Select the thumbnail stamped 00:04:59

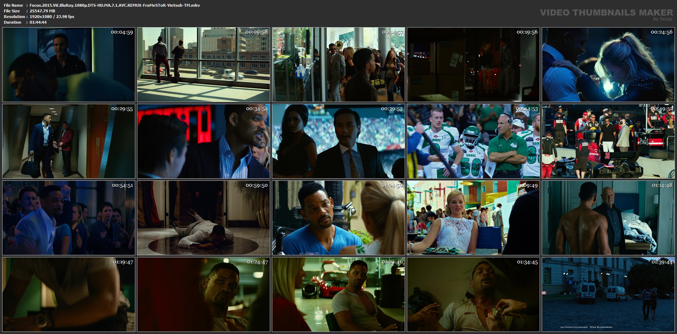pos(69,65)
